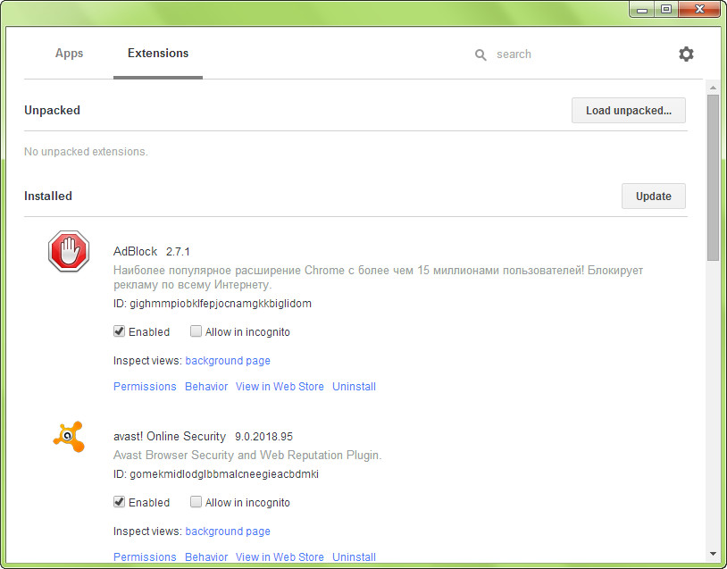
Task: Click the 'Avast Browser Security and Web Reputation Plugin.' description
Action: (x=247, y=456)
